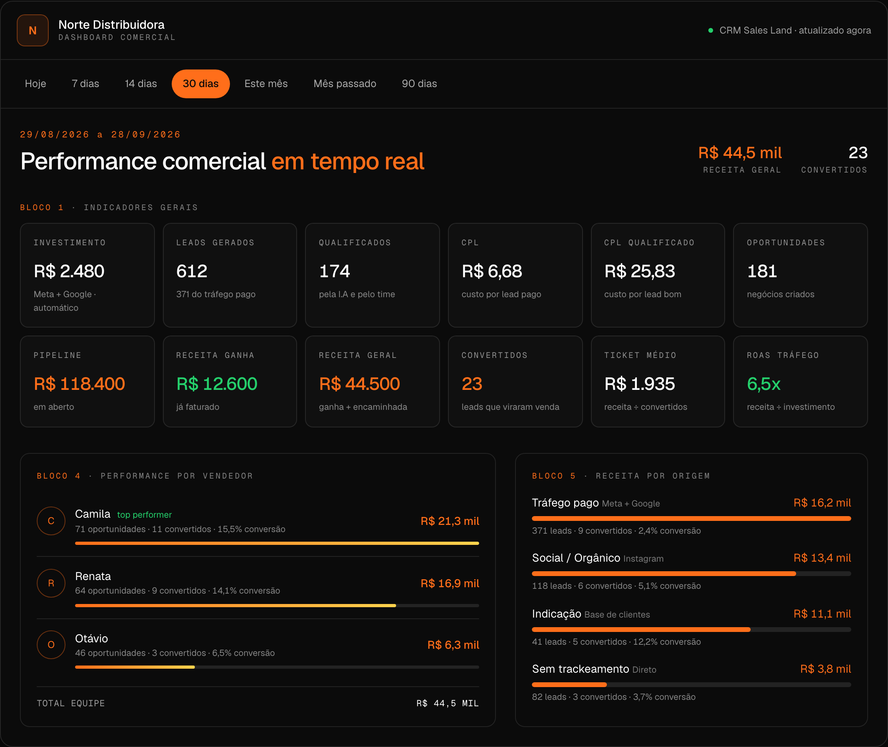Viewport: 888px width, 747px height.
Task: Click the Tráfego pago revenue bar
Action: (x=692, y=519)
